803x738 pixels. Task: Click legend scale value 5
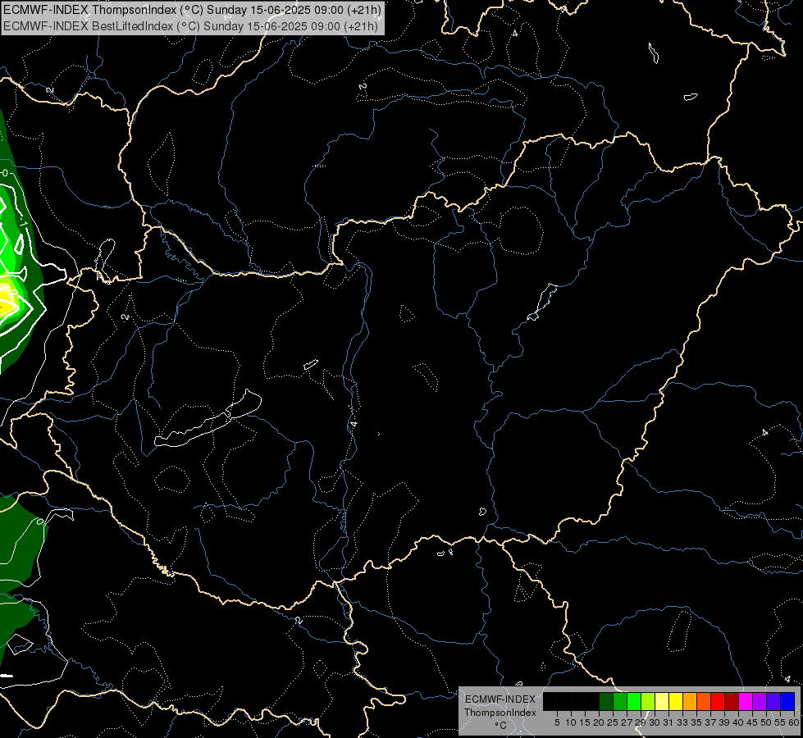coord(557,722)
